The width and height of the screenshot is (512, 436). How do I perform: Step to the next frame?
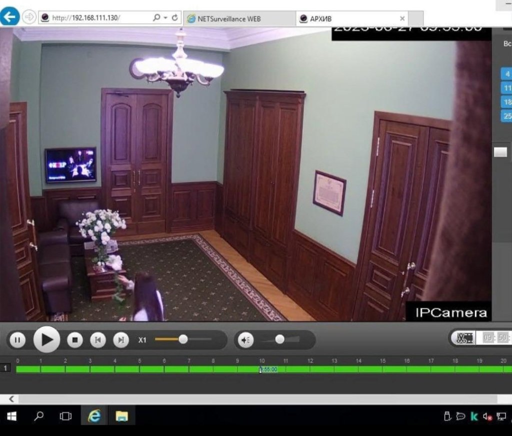(x=121, y=340)
